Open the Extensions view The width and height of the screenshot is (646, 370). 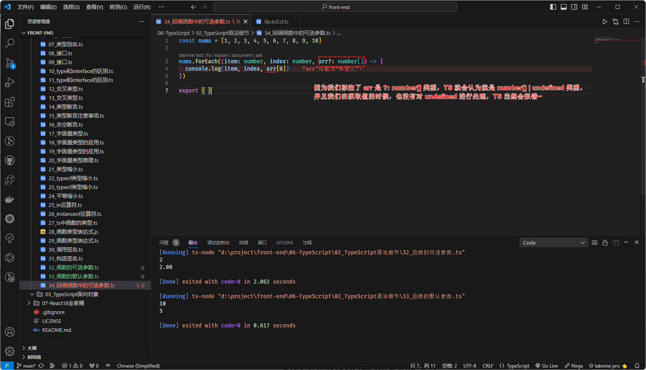pyautogui.click(x=10, y=102)
